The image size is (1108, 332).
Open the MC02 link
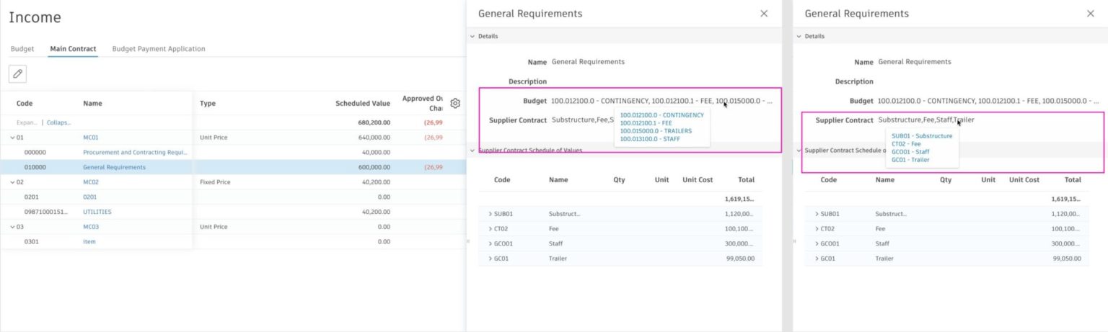tap(90, 182)
